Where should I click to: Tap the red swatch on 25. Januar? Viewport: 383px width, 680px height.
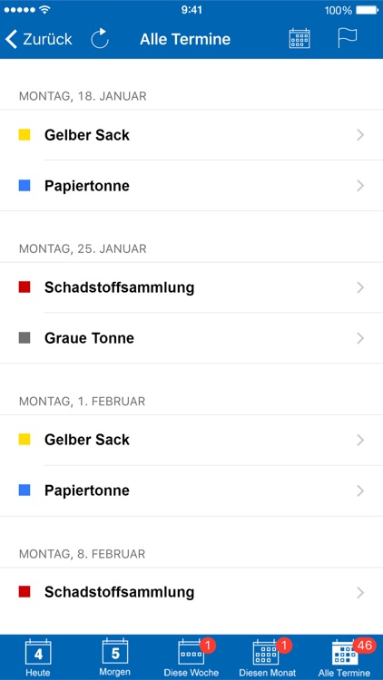point(25,287)
